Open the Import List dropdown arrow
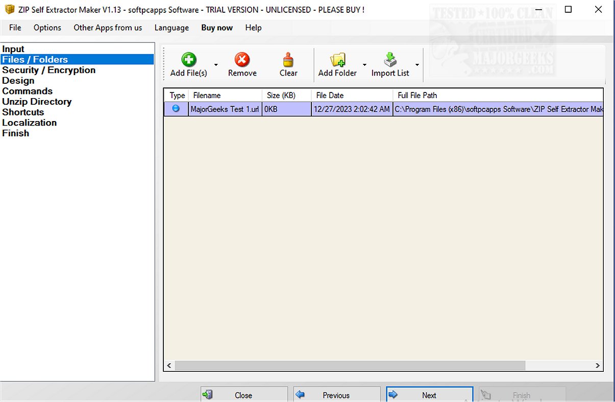Image resolution: width=615 pixels, height=402 pixels. click(417, 65)
